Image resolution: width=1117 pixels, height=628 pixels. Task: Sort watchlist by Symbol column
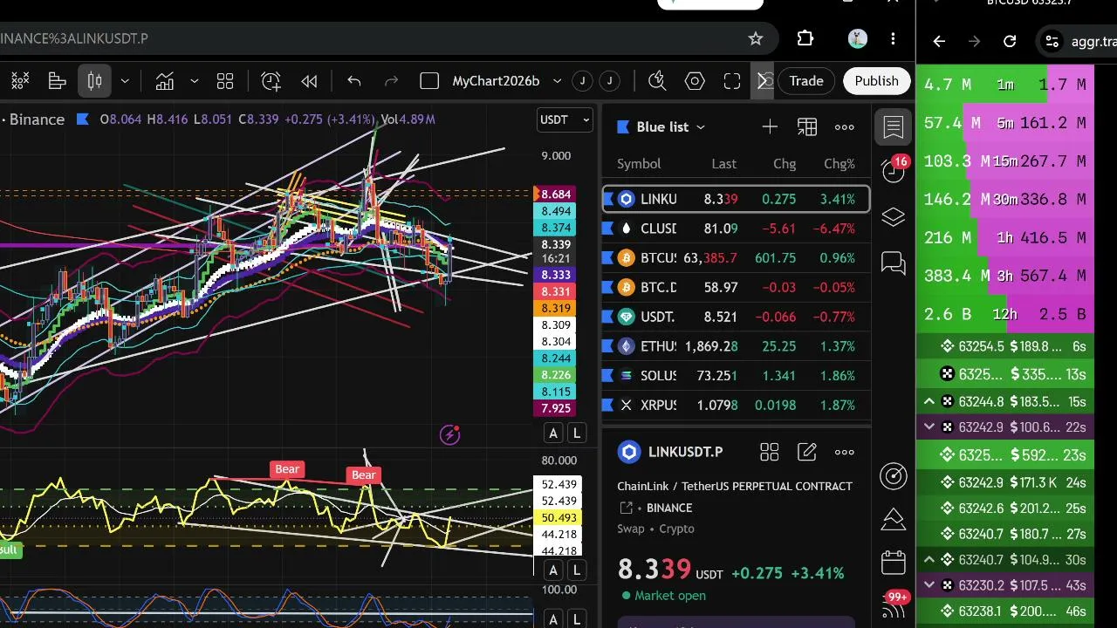(639, 164)
